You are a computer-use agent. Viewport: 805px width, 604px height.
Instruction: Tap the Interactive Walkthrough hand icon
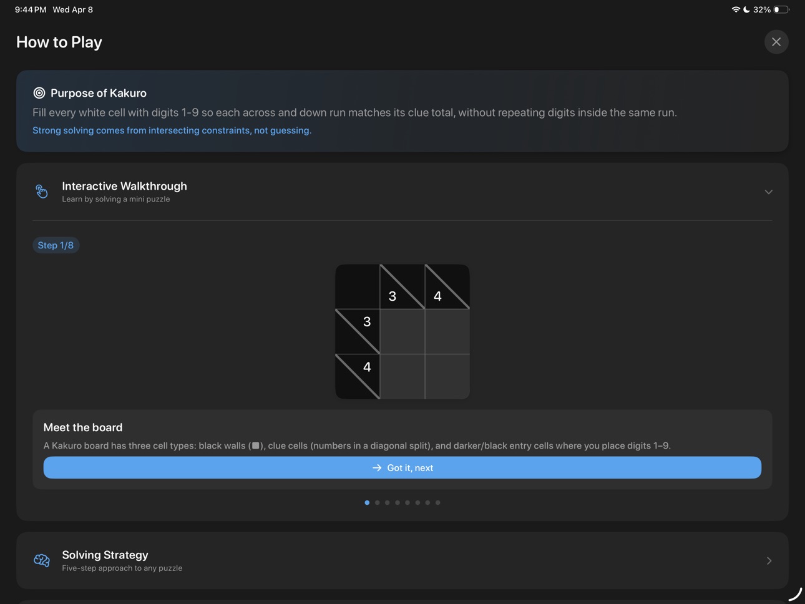[x=42, y=192]
